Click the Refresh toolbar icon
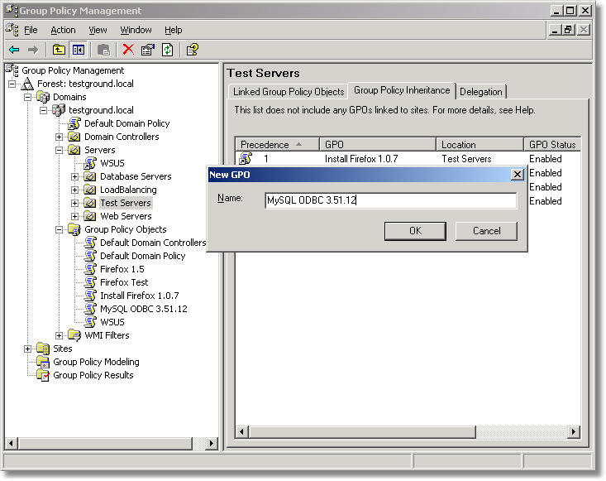The width and height of the screenshot is (606, 481). pyautogui.click(x=167, y=50)
